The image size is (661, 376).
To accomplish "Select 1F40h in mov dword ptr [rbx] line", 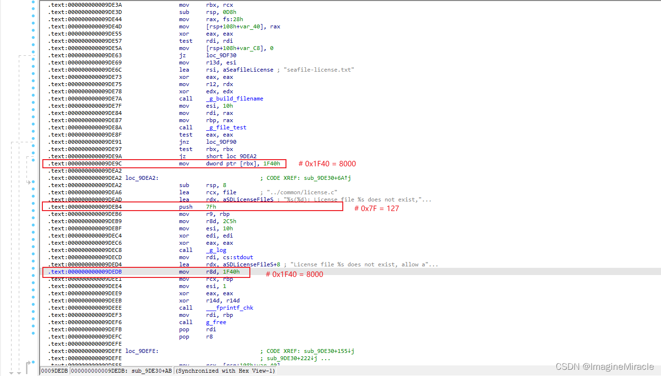I will (x=272, y=163).
